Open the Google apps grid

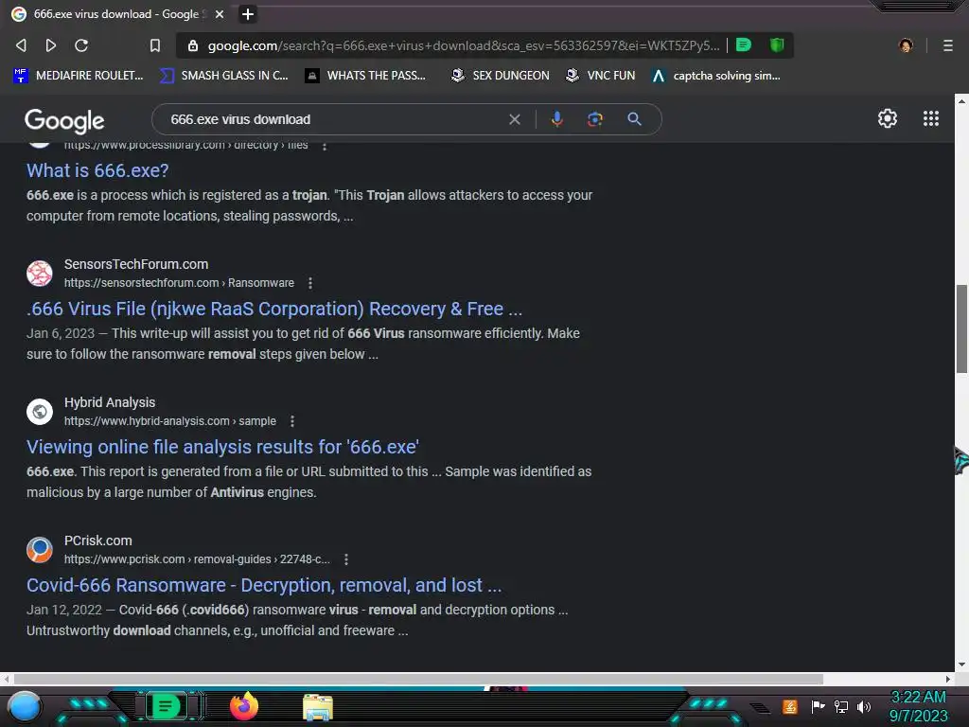[931, 118]
